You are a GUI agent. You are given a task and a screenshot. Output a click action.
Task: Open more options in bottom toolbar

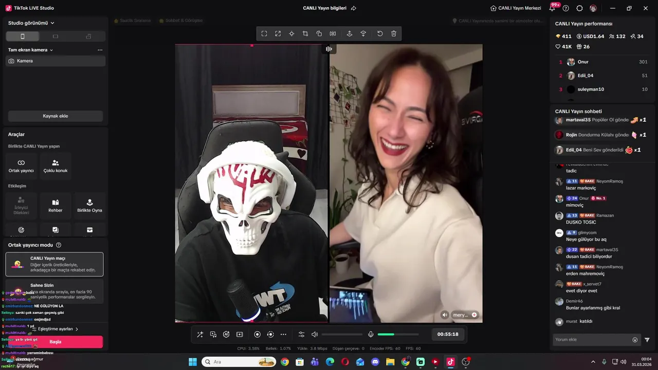point(283,335)
